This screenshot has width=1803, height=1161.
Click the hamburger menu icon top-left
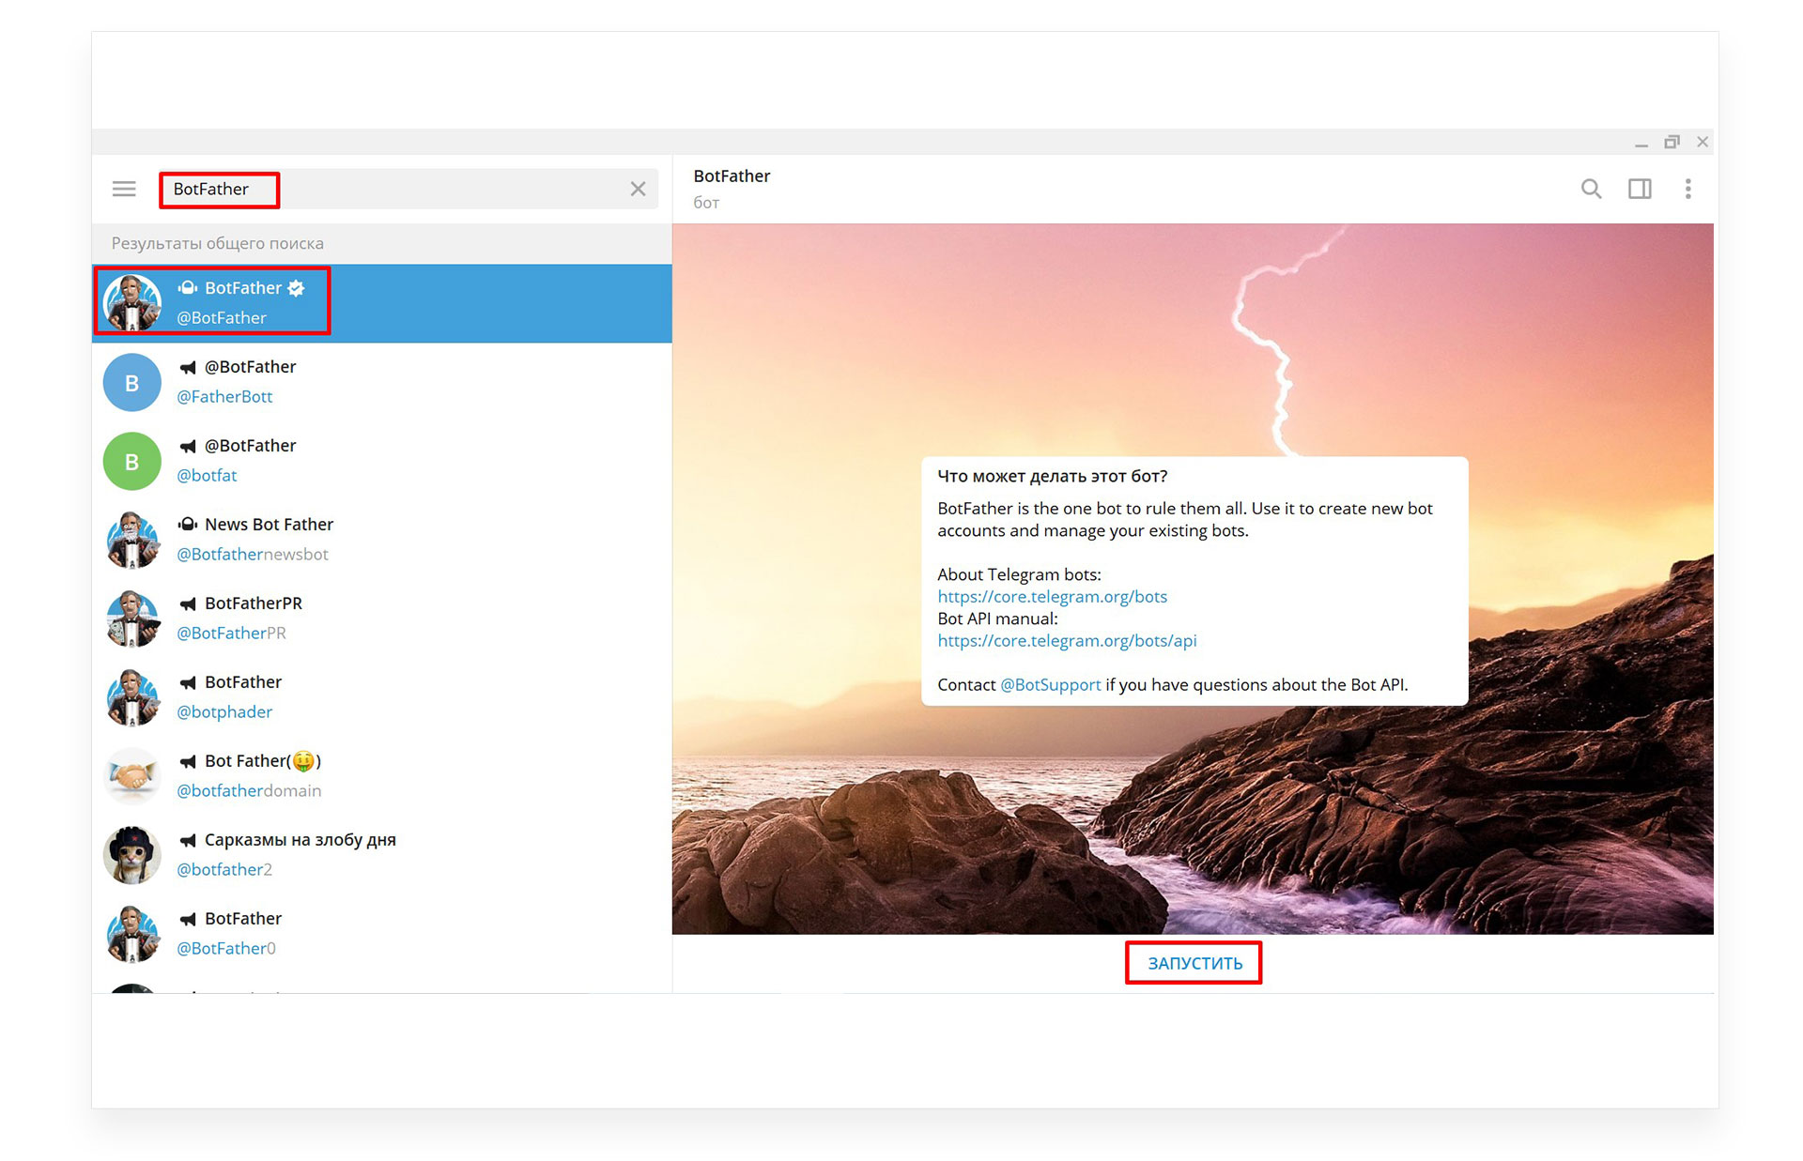124,188
